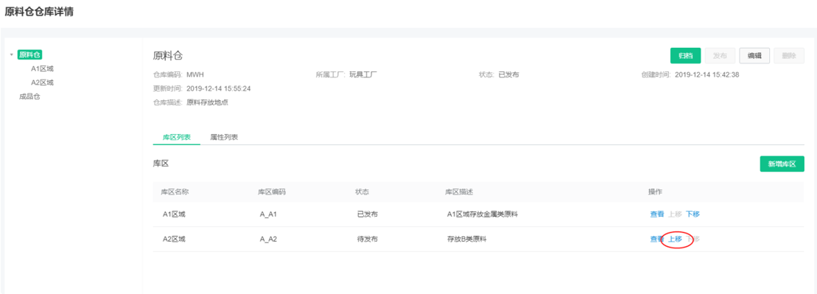
Task: Open A2区域 in the left tree
Action: [42, 83]
